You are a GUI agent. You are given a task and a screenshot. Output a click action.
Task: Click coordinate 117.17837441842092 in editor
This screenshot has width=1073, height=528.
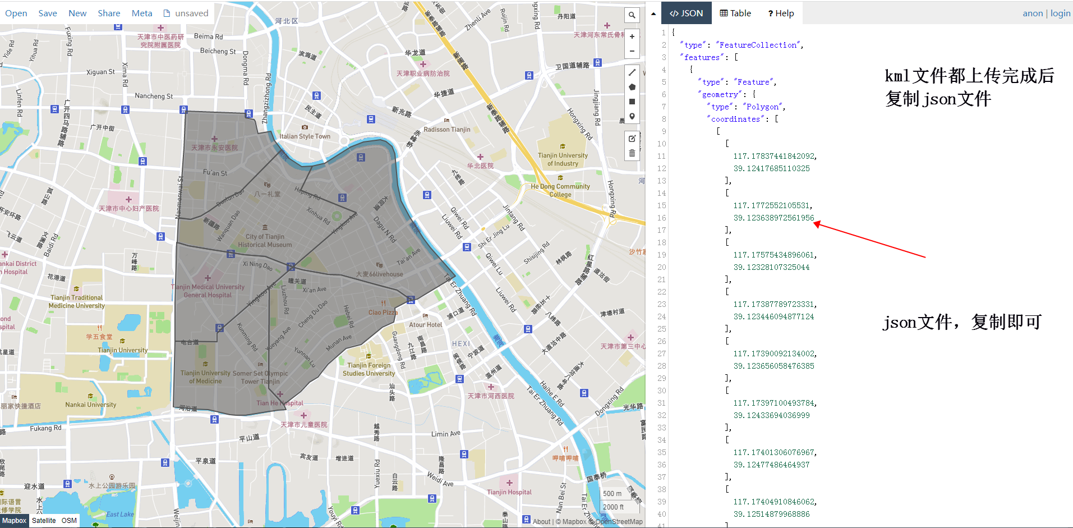tap(774, 156)
